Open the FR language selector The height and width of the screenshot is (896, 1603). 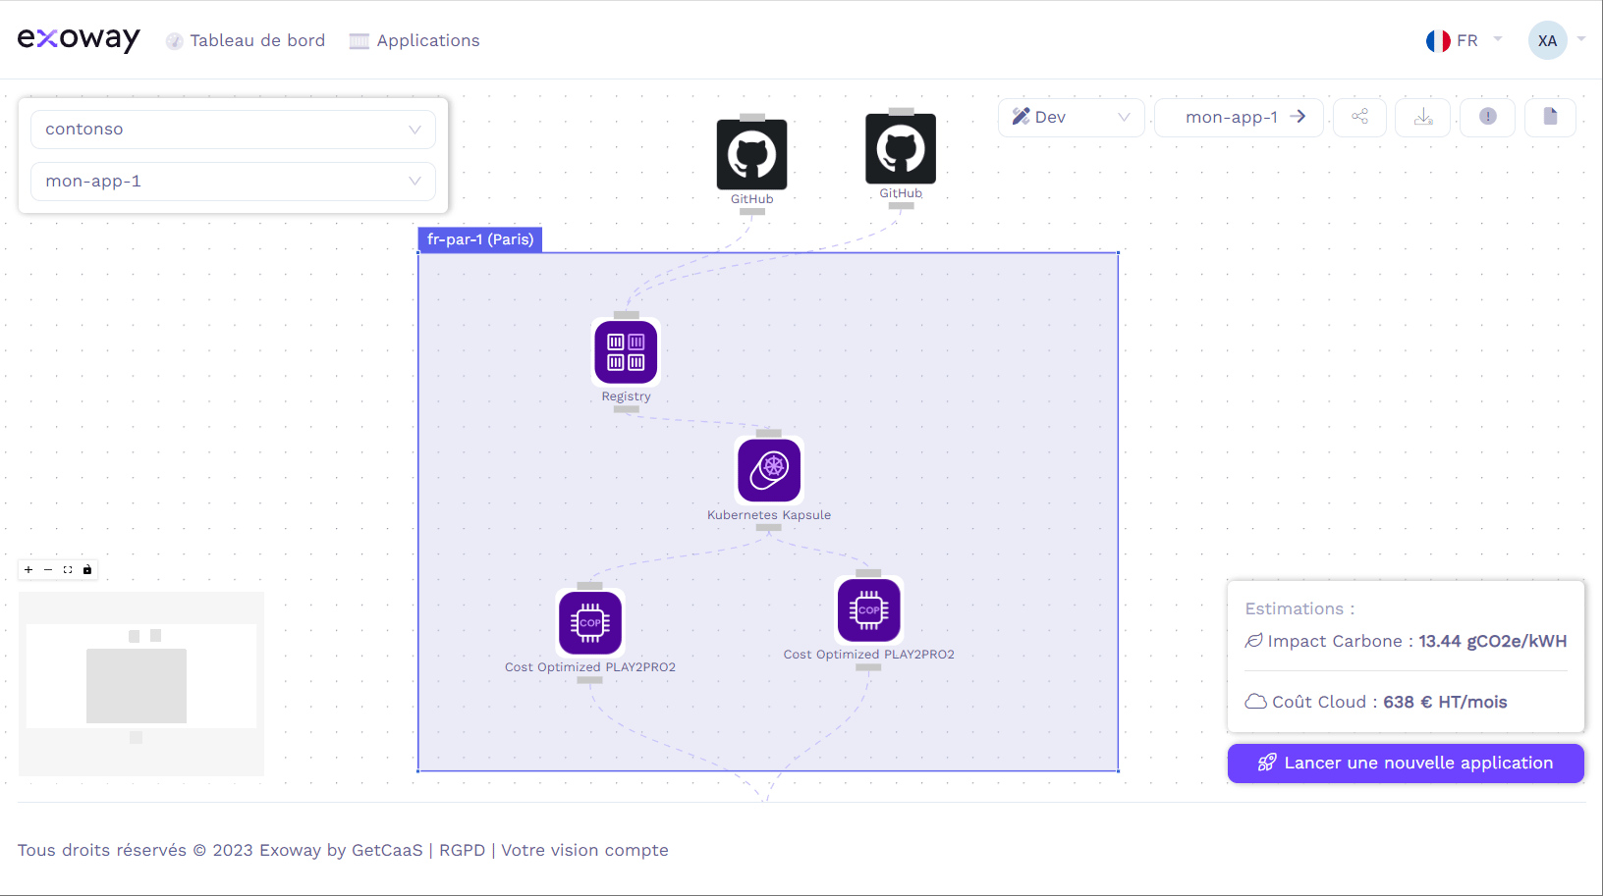tap(1463, 40)
